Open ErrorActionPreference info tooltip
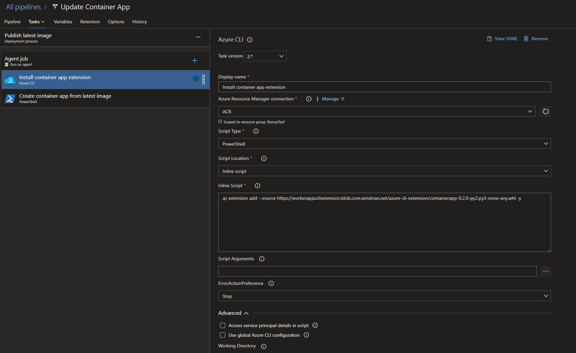The image size is (576, 353). pyautogui.click(x=271, y=284)
